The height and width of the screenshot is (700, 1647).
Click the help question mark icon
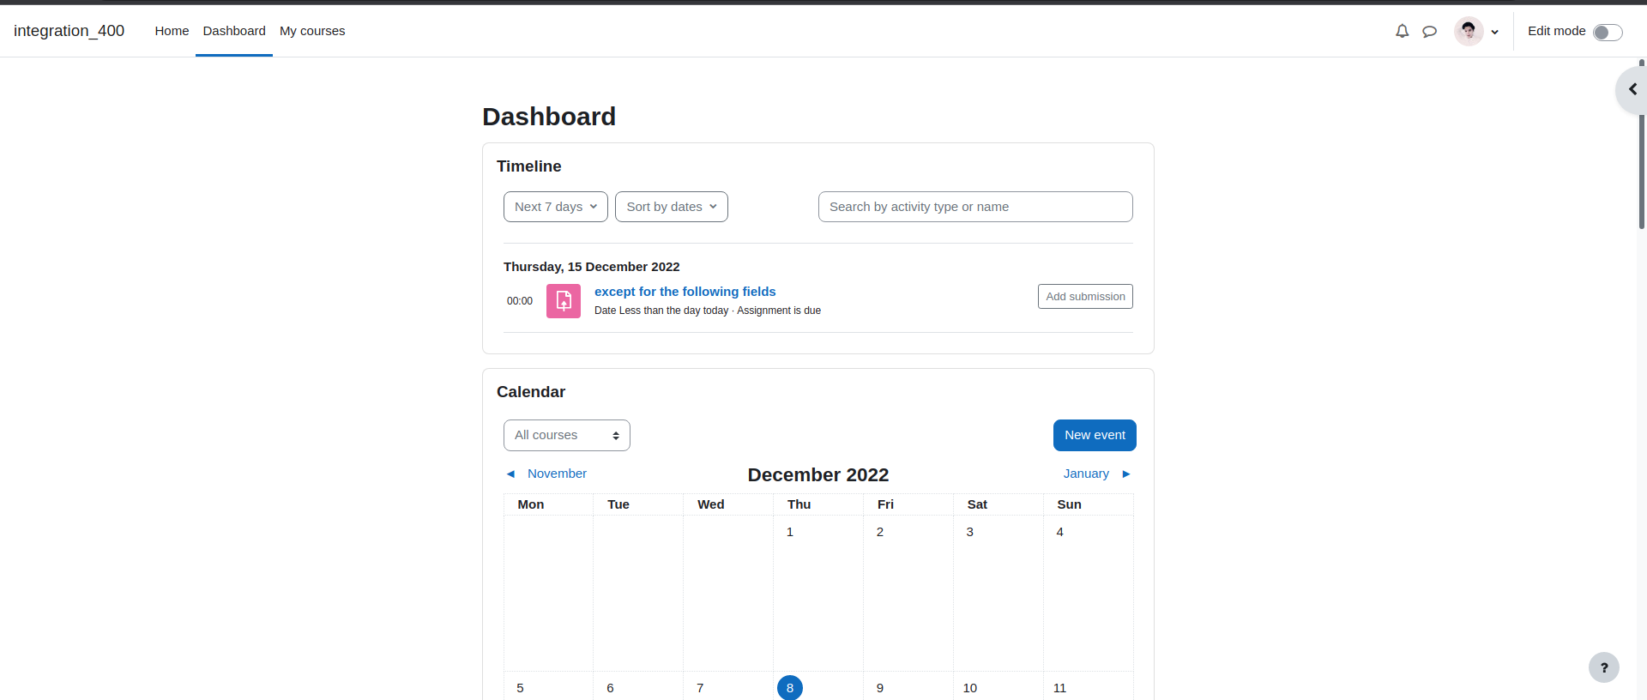1603,667
